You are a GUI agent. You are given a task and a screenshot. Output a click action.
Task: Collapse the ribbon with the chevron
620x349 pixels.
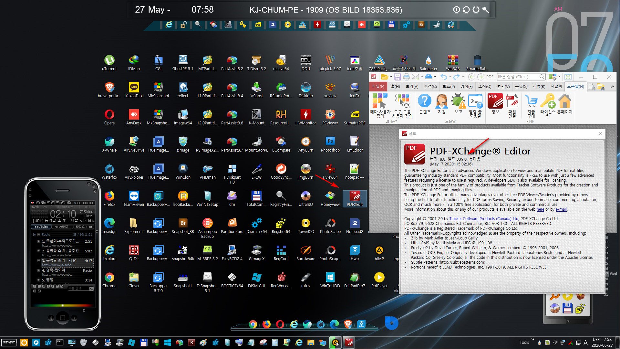(613, 87)
